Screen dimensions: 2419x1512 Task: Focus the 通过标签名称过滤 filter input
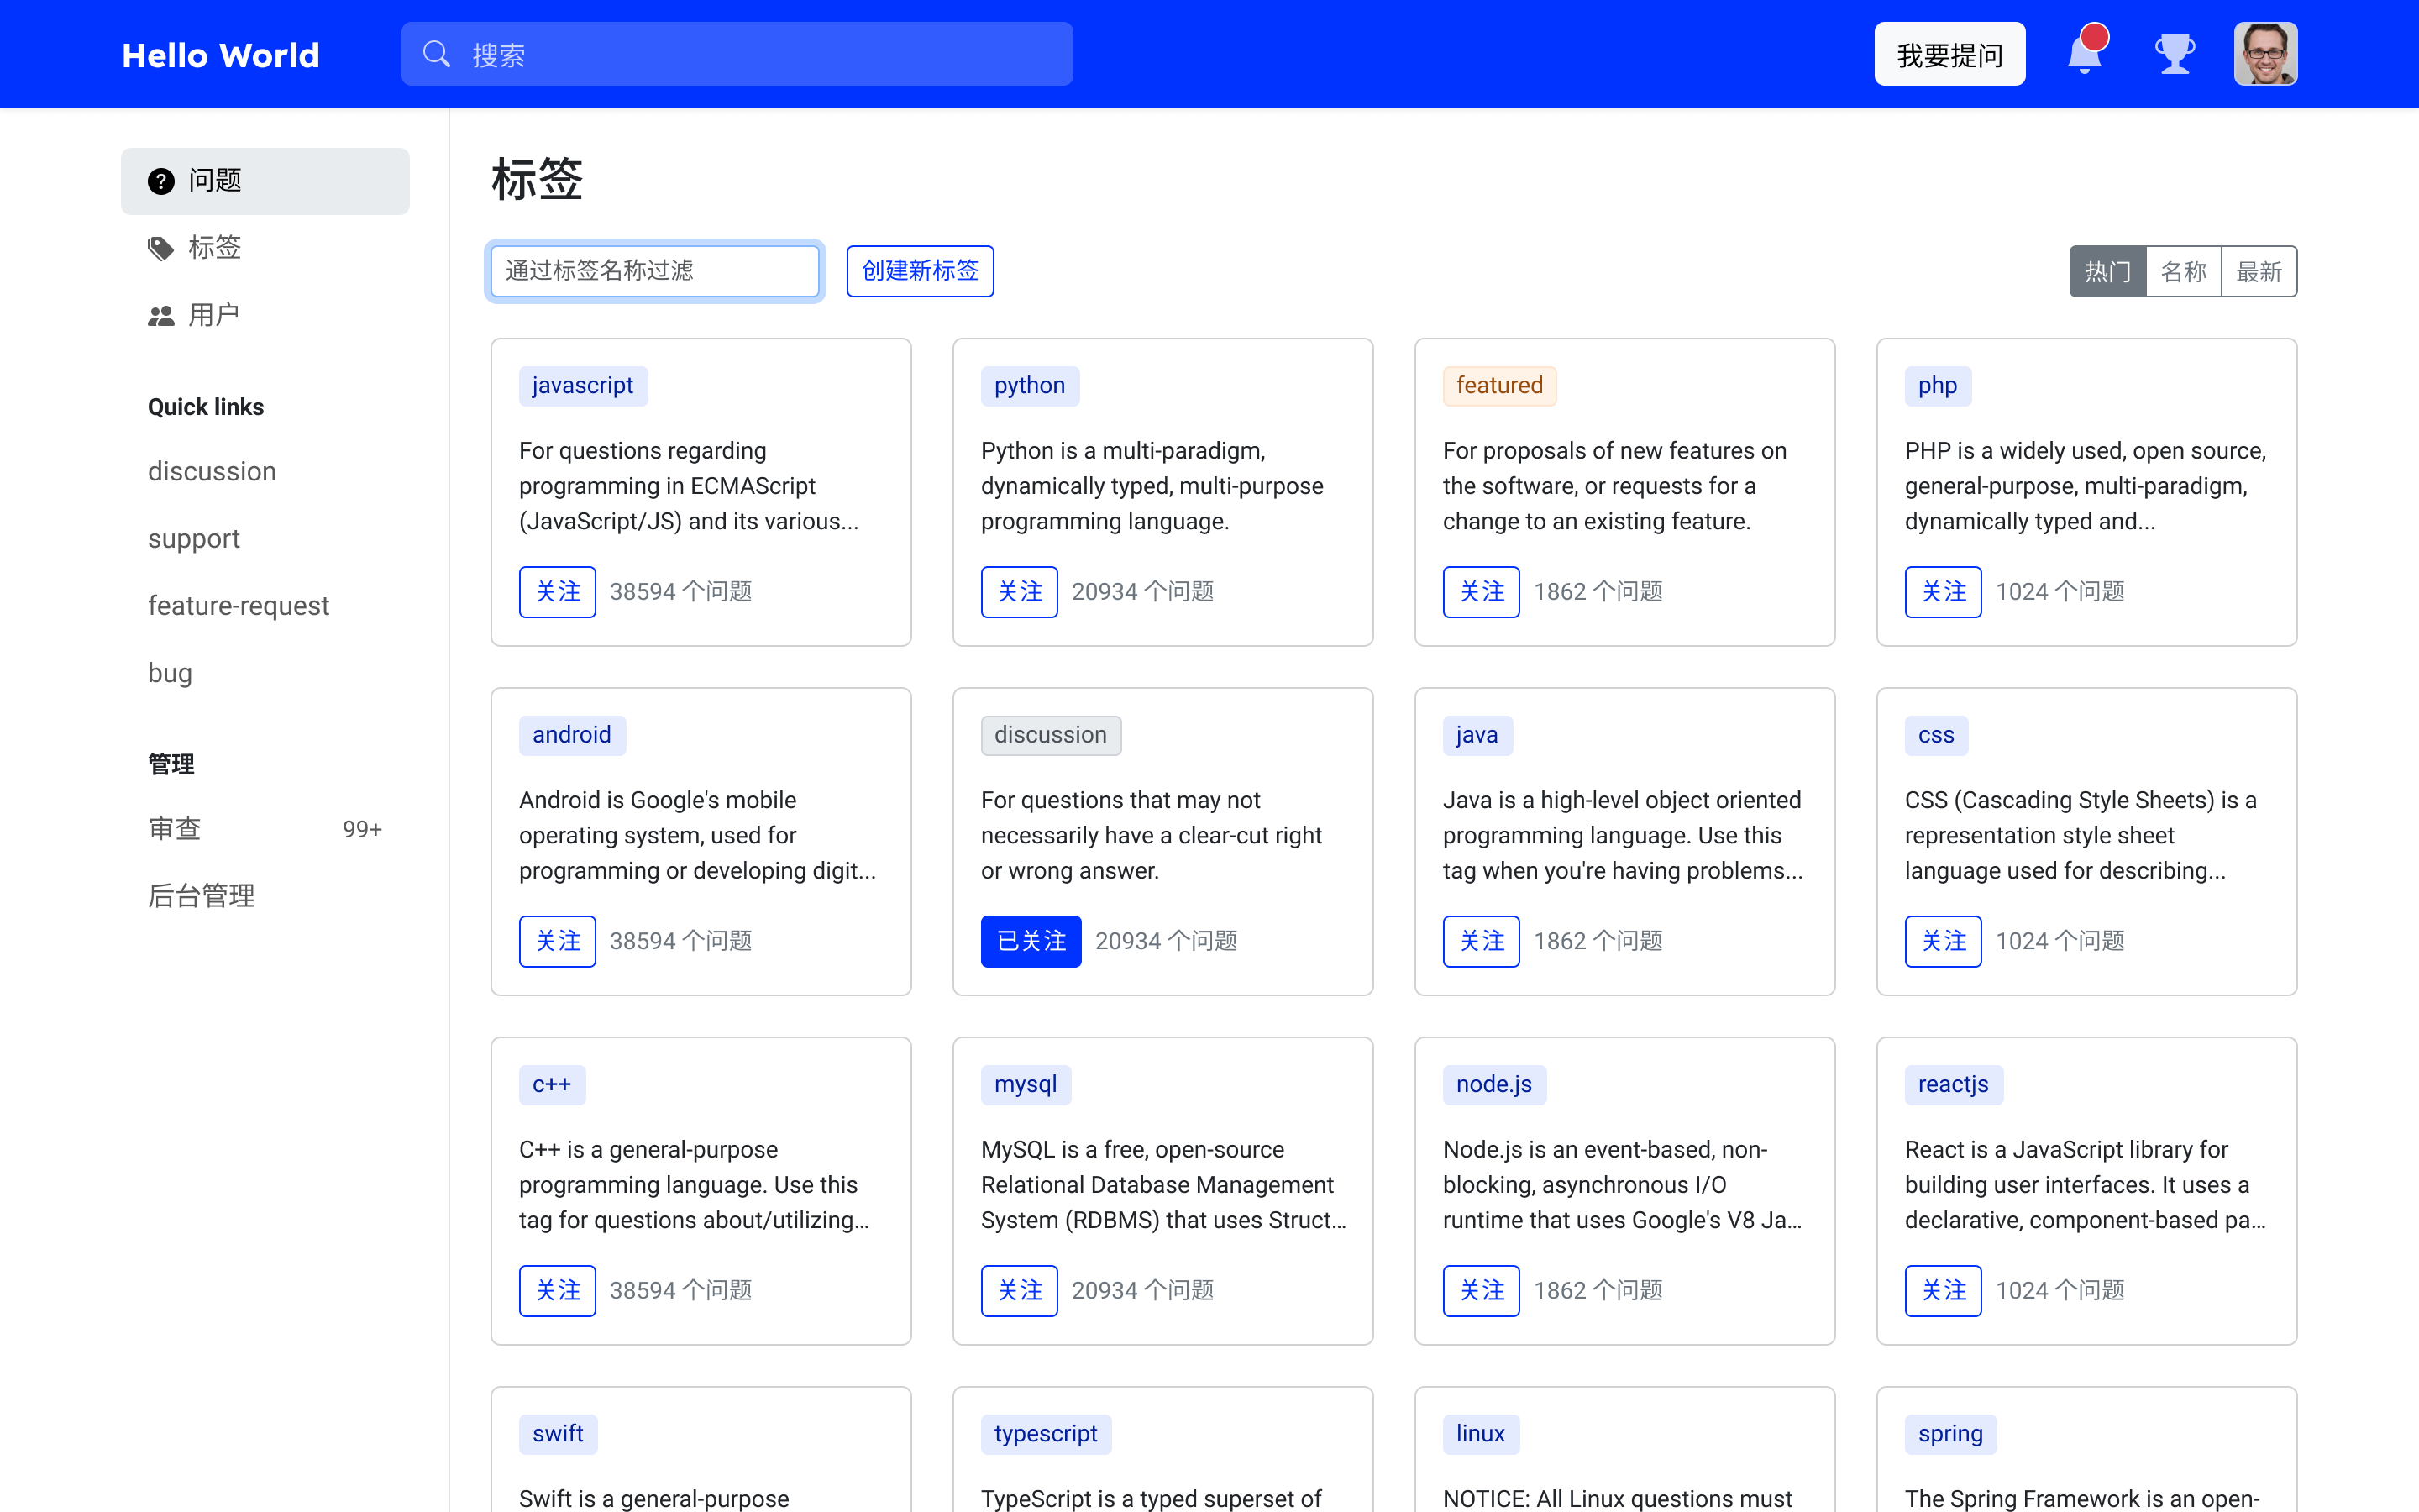coord(655,271)
